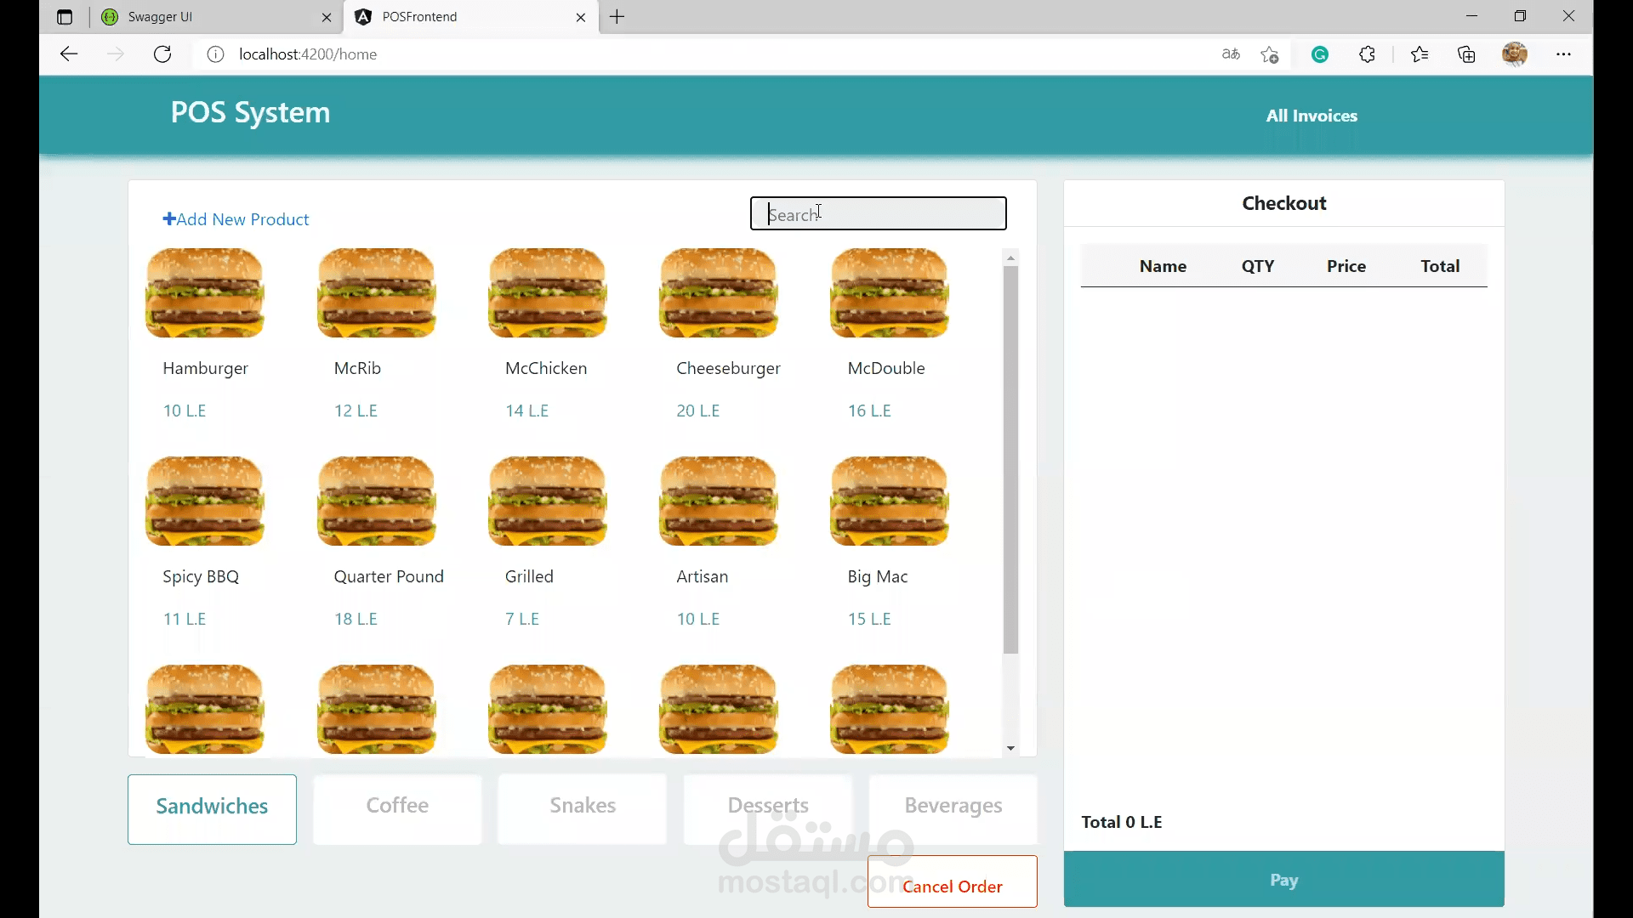Click the browser back arrow
Viewport: 1633px width, 918px height.
69,54
